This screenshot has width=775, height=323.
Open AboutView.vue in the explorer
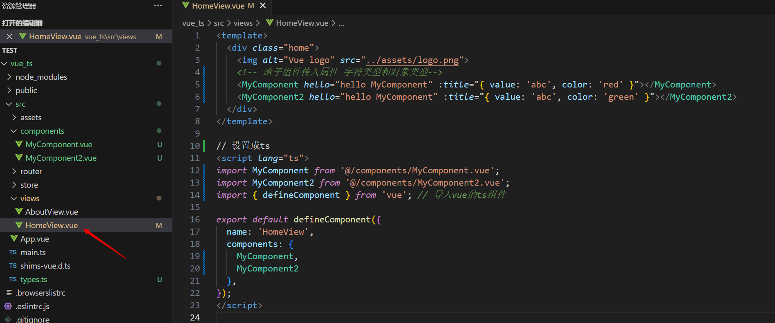pos(52,212)
